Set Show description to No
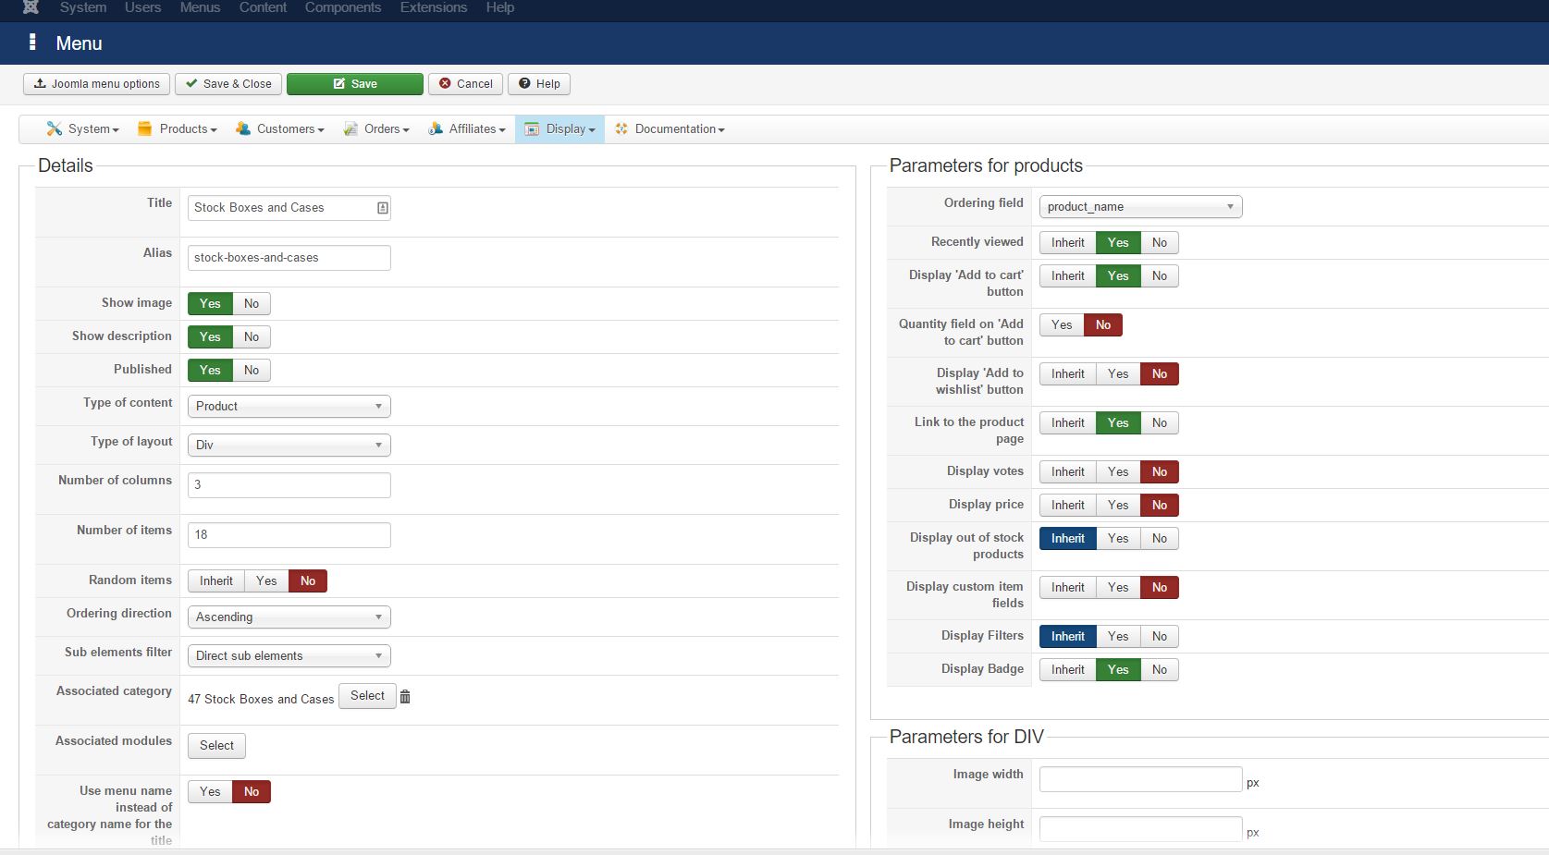The image size is (1549, 855). (252, 336)
